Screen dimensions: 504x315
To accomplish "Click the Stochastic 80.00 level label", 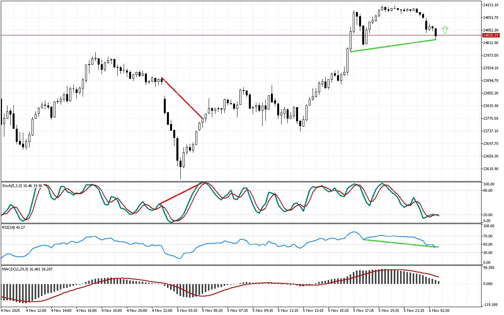I will point(489,191).
